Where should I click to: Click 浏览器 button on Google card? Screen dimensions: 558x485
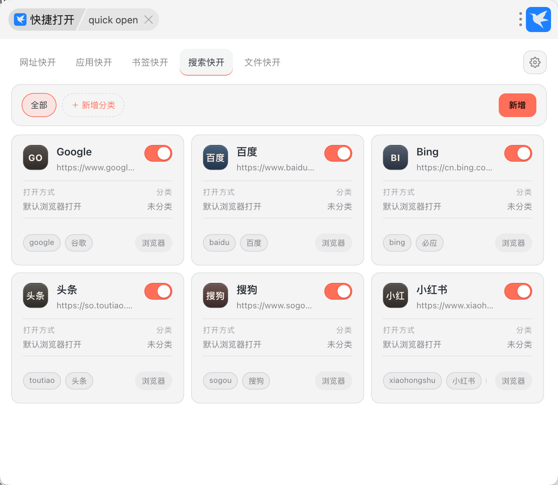point(153,243)
